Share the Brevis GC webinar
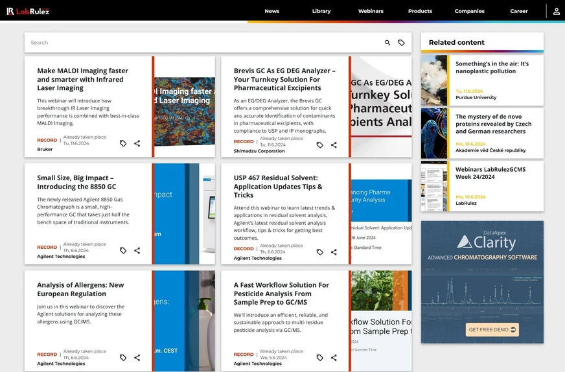565x372 pixels. [x=334, y=145]
